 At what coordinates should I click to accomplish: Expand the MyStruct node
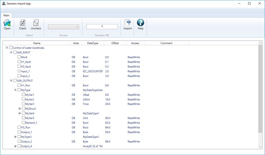(20, 109)
